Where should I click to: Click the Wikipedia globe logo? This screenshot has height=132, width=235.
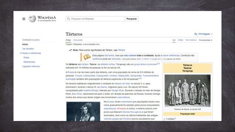click(x=32, y=19)
